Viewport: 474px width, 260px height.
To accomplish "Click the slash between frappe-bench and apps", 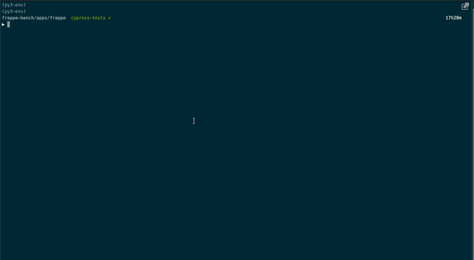I will 35,18.
